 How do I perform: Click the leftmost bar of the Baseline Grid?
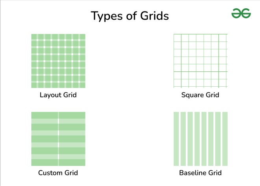pyautogui.click(x=176, y=139)
